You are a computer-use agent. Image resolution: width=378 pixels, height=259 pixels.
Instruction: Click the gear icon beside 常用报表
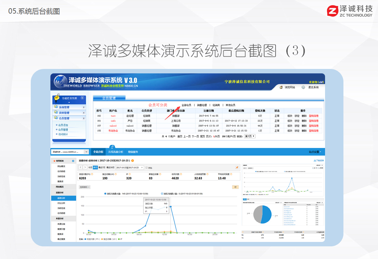click(x=73, y=161)
